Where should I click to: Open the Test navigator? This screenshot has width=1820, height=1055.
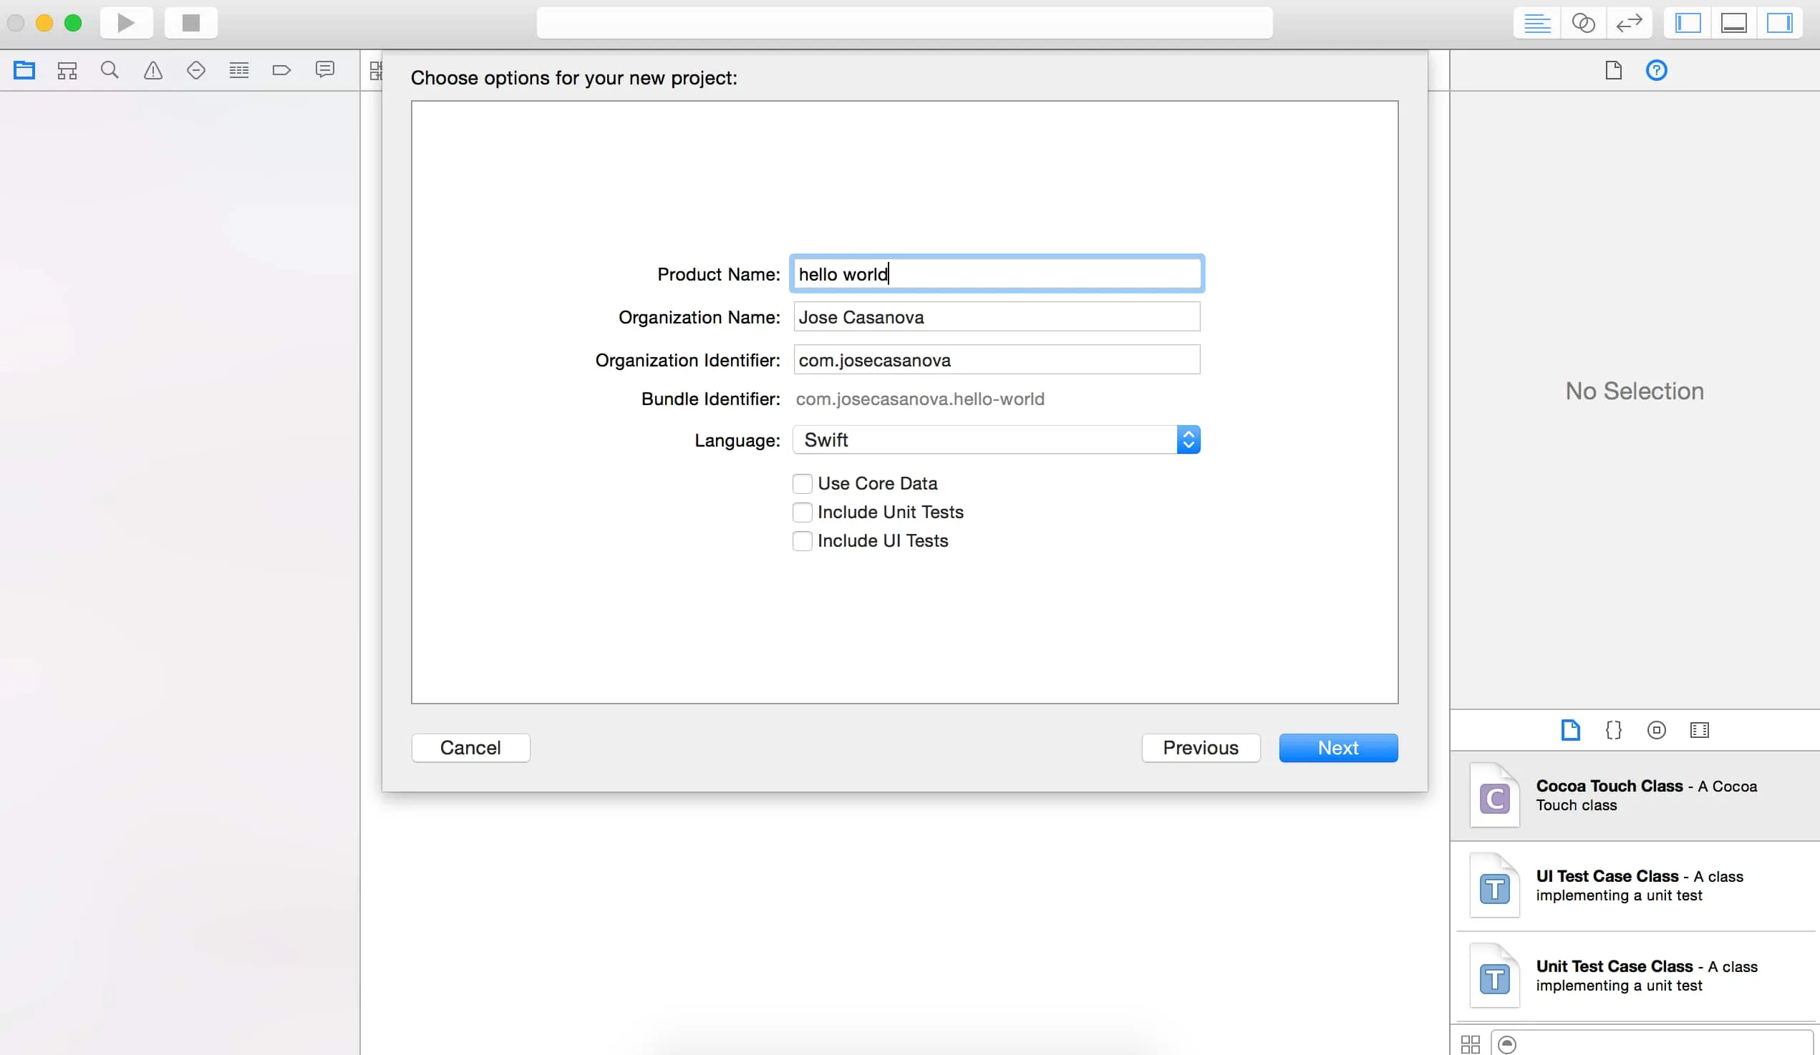click(195, 69)
